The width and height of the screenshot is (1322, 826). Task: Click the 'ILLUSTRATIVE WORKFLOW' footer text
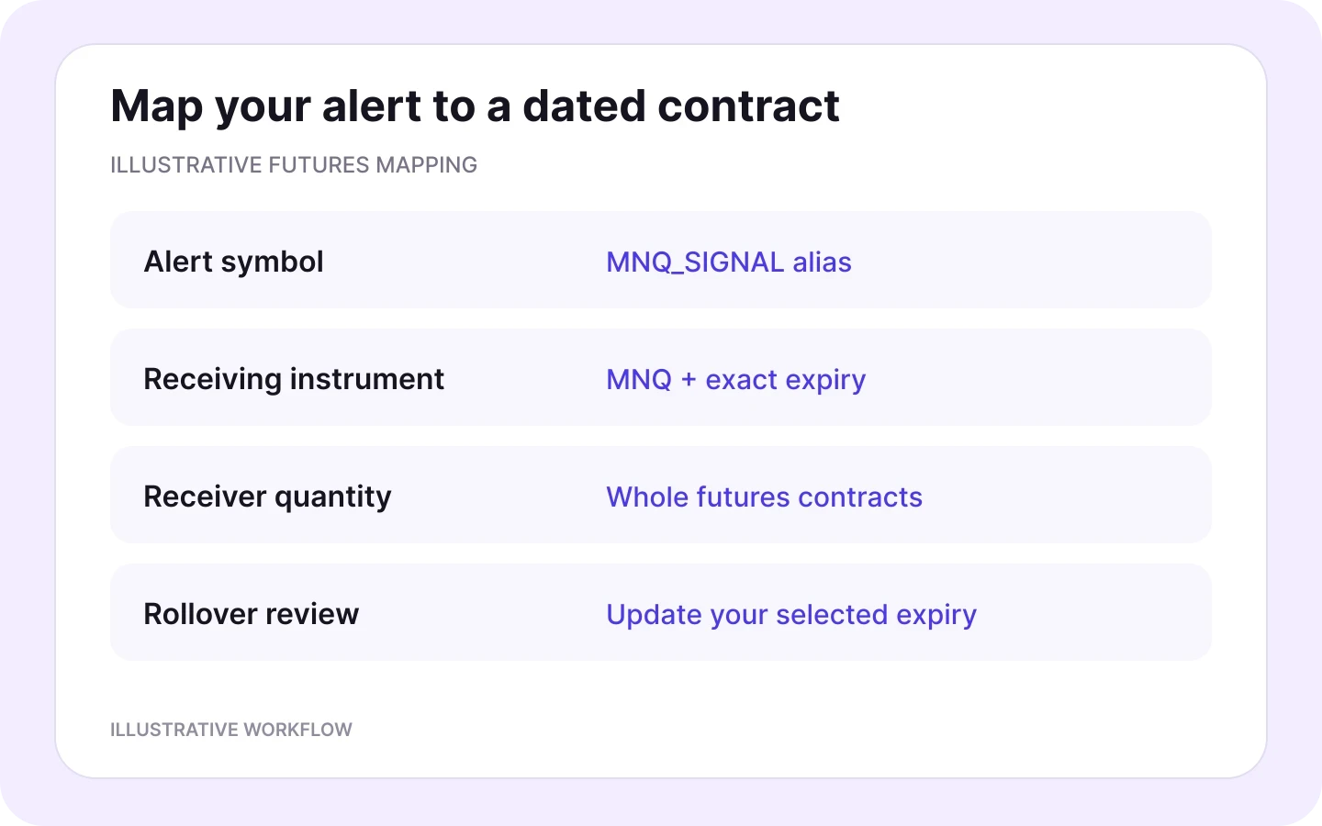231,730
